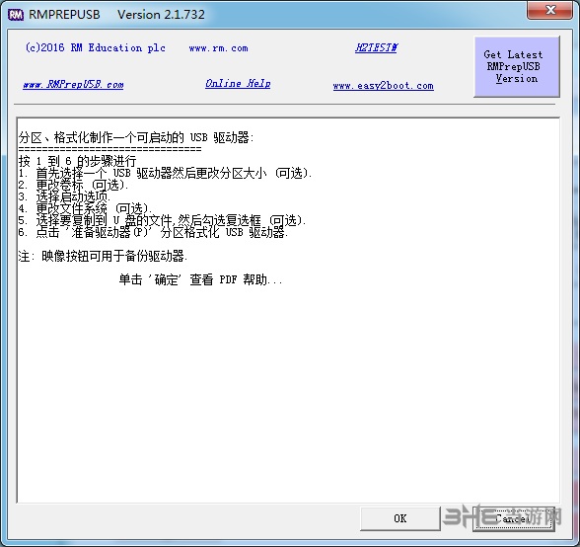
Task: Open the www.RMPrepUSB.com link
Action: (73, 85)
